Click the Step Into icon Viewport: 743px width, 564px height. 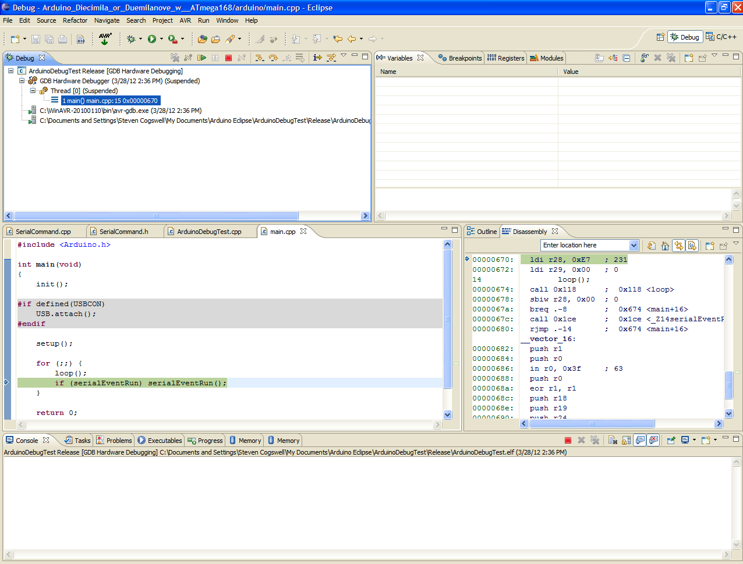260,58
